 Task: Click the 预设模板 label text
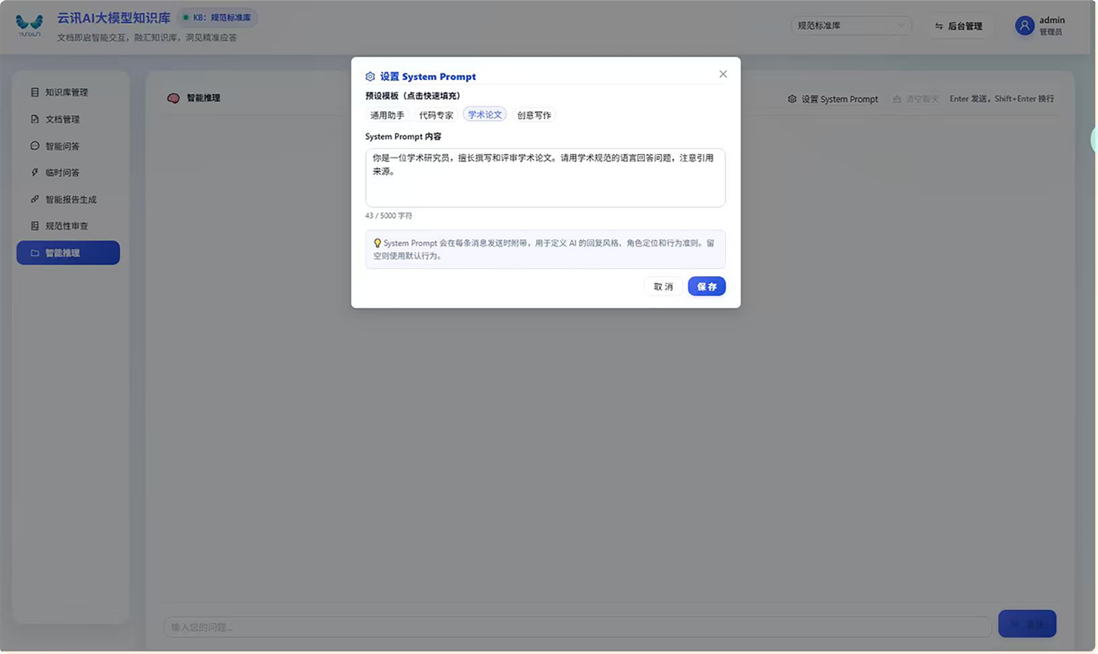[412, 96]
